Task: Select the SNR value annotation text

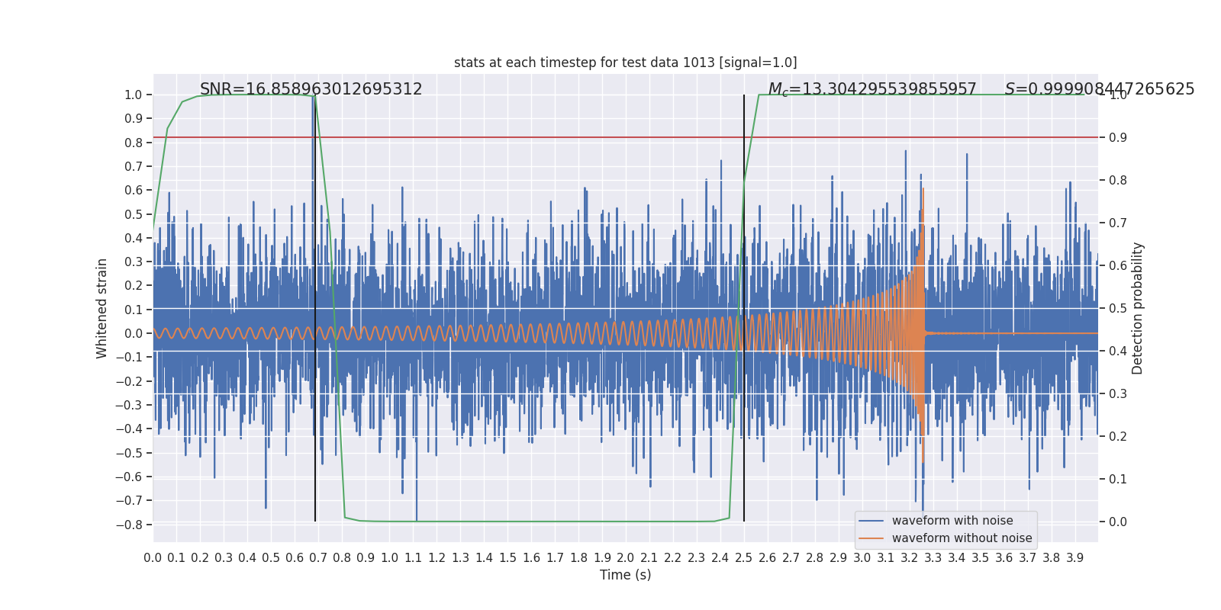Action: pos(311,89)
